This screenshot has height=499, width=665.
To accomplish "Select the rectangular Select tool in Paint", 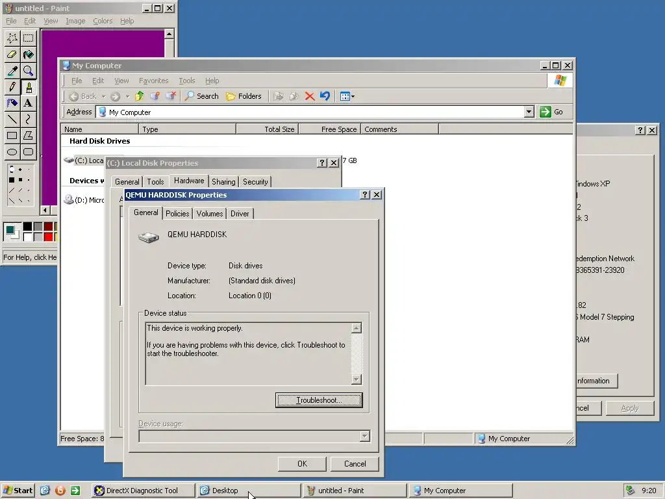I will [x=29, y=38].
